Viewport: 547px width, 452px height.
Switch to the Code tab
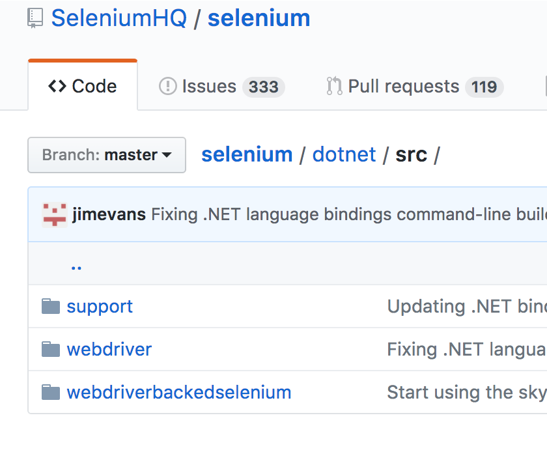[x=83, y=86]
